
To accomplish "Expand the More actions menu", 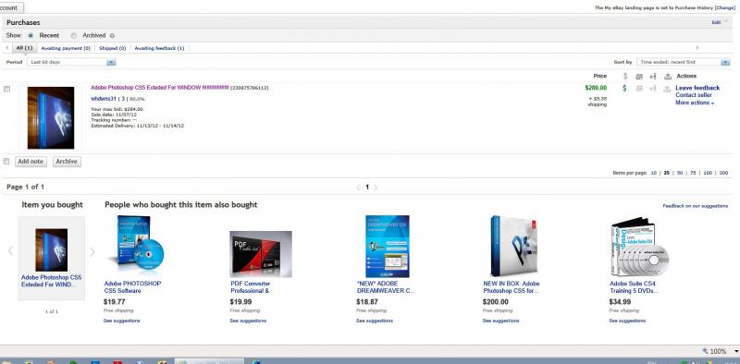I will point(695,103).
